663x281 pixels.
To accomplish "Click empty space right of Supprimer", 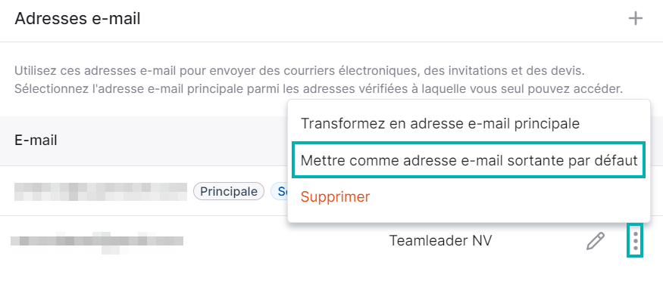I will 508,196.
